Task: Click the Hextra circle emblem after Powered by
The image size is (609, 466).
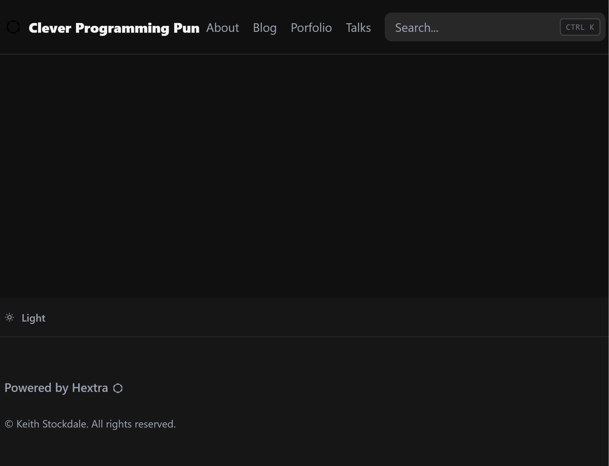Action: (x=118, y=388)
